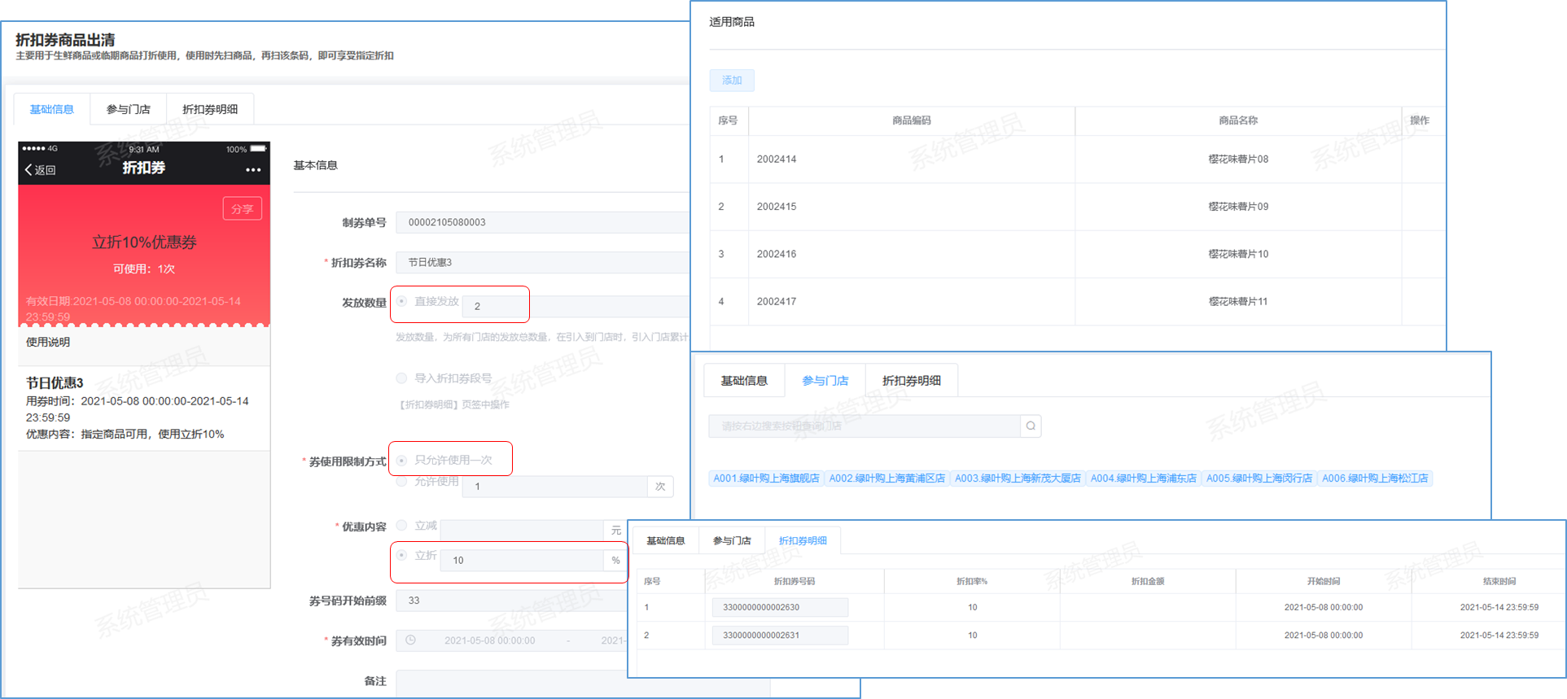This screenshot has width=1567, height=699.
Task: Click the 直接发放 quantity field showing 2
Action: tap(496, 306)
